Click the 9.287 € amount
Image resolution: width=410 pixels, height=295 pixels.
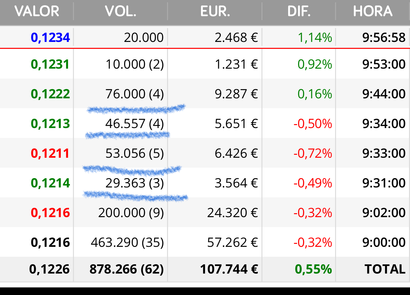[x=236, y=94]
